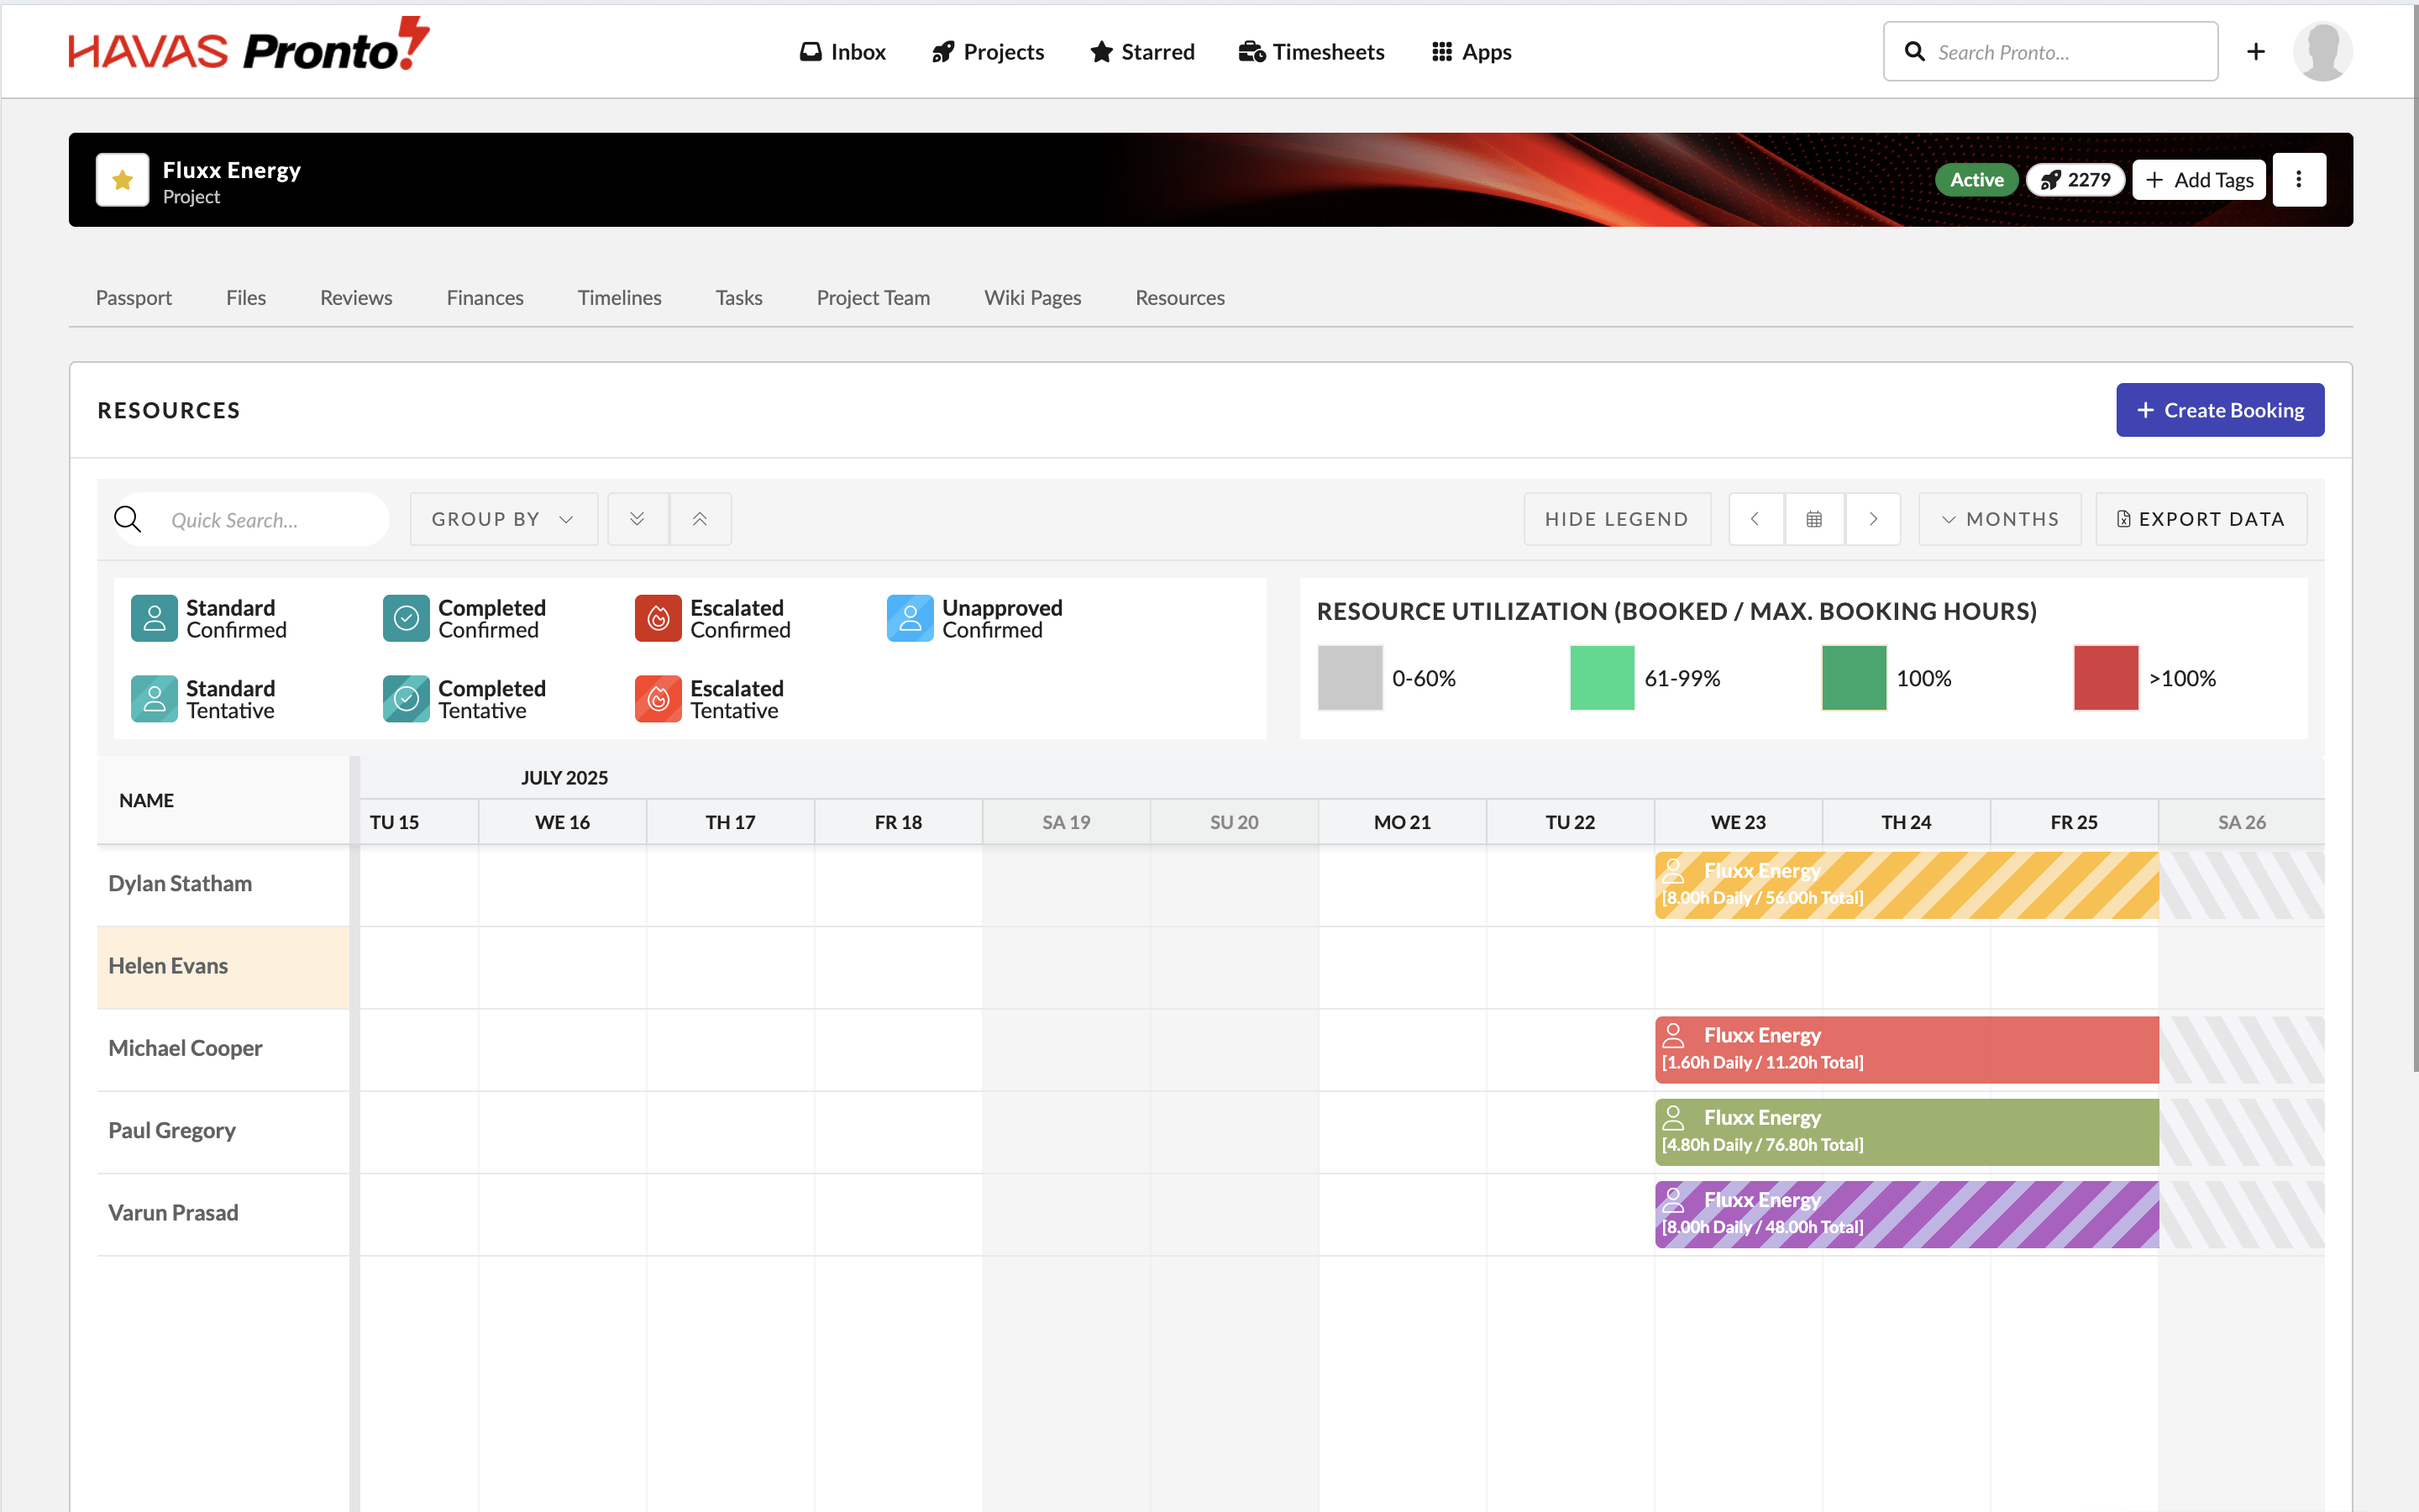Screen dimensions: 2419x1512
Task: Click Export Data button
Action: click(x=2201, y=519)
